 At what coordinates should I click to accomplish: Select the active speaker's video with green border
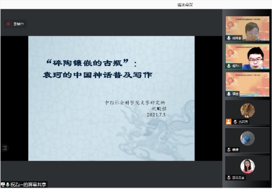pyautogui.click(x=247, y=56)
